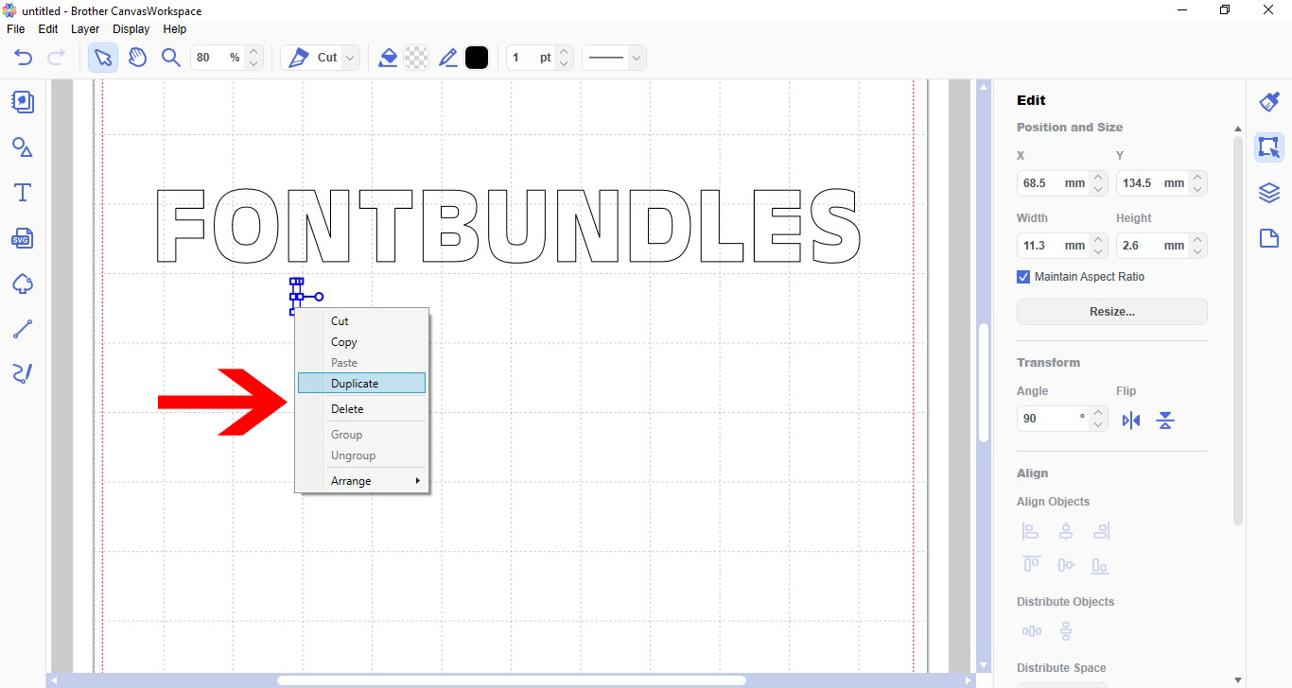Click the canvas vertical scrollbar thumb

[984, 383]
